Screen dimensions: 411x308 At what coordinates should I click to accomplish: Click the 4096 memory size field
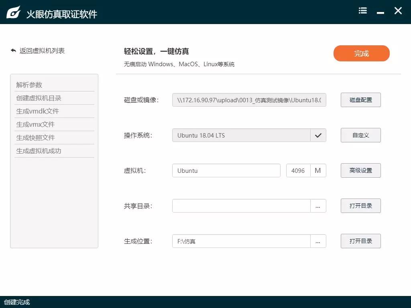tap(299, 170)
